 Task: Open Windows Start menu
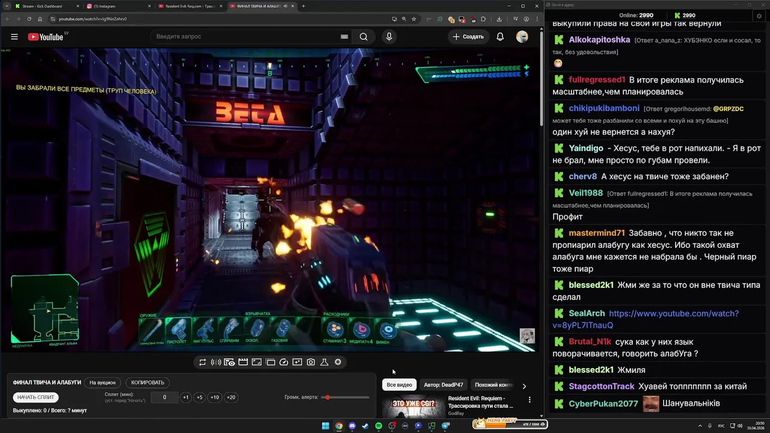tap(325, 426)
